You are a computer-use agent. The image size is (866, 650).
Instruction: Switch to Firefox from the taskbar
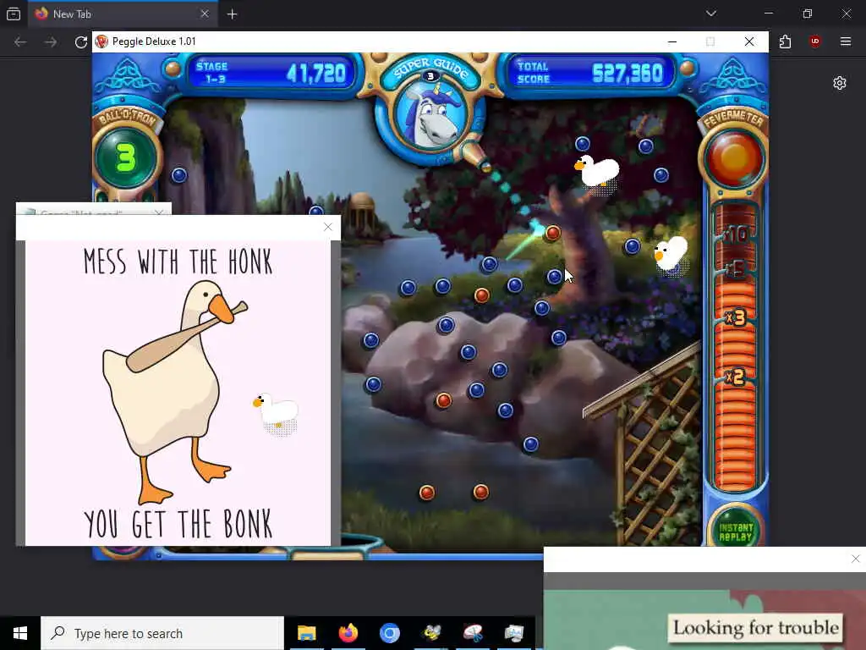[x=348, y=633]
